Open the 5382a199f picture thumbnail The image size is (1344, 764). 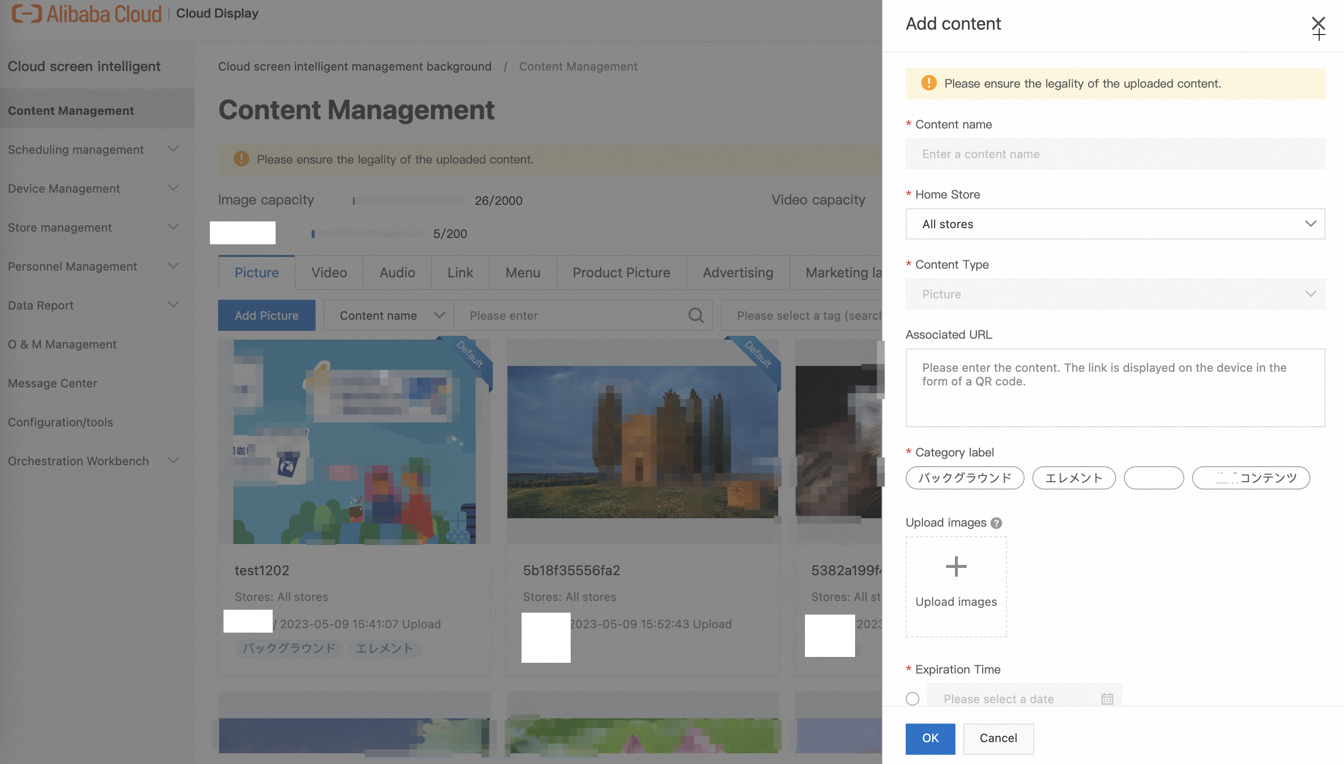point(839,441)
